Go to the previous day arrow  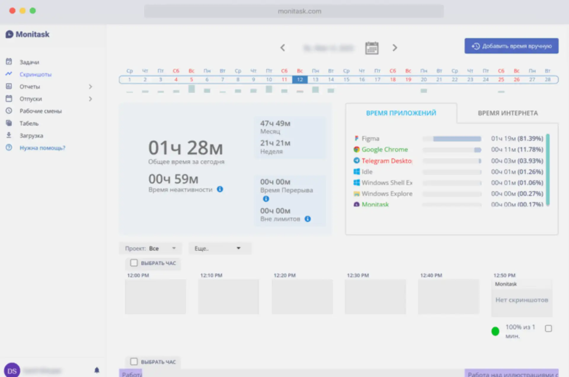pos(283,48)
